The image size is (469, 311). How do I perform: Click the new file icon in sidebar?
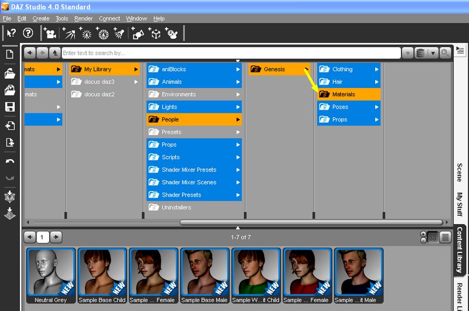tap(9, 54)
